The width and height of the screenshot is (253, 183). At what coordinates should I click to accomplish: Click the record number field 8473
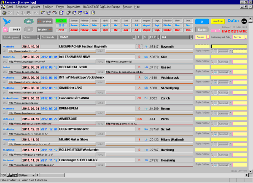pos(15,29)
